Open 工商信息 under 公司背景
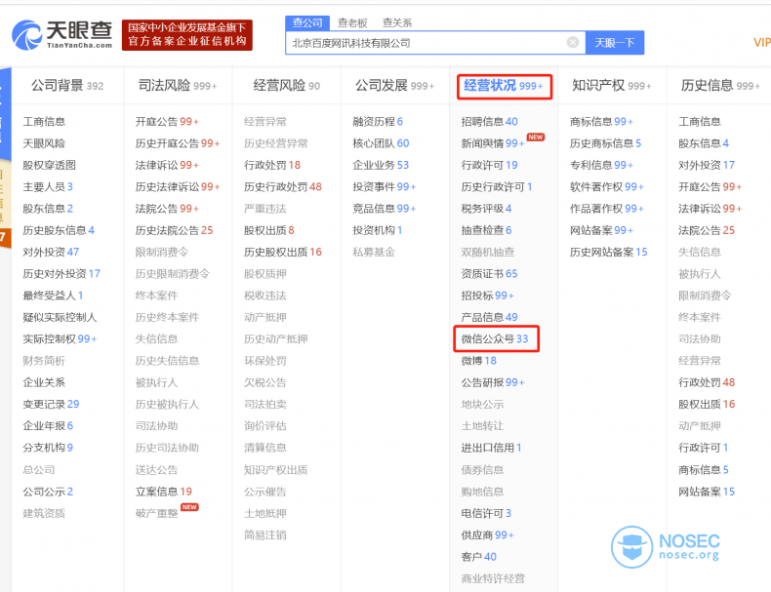This screenshot has height=592, width=771. [x=44, y=121]
